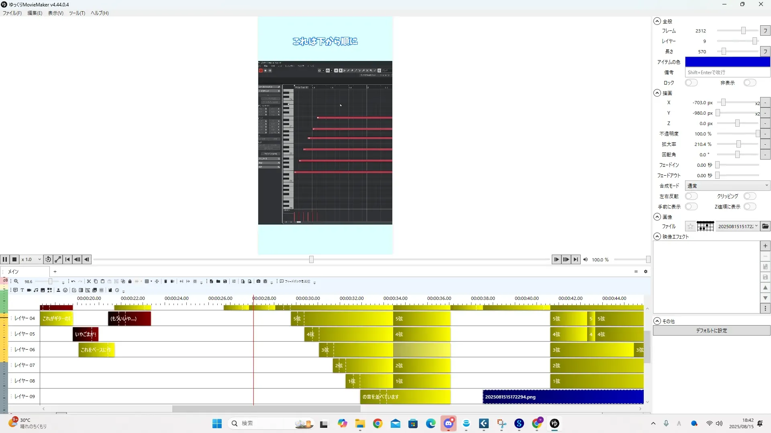Open the ファイル(F) menu
This screenshot has height=433, width=771.
[x=12, y=13]
